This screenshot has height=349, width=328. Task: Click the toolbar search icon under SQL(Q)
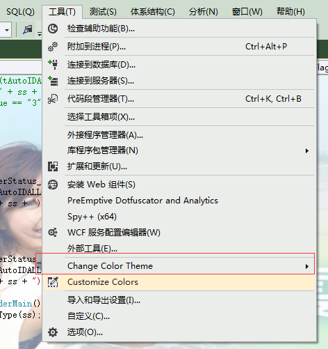tap(28, 29)
